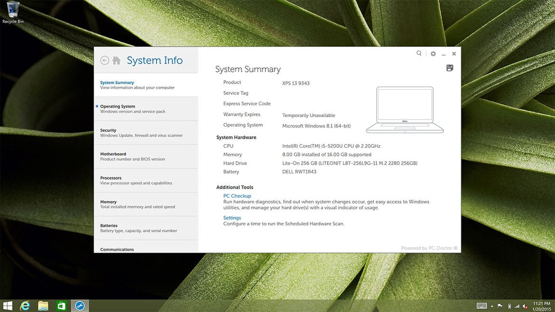Open File Explorer from the taskbar

(43, 306)
